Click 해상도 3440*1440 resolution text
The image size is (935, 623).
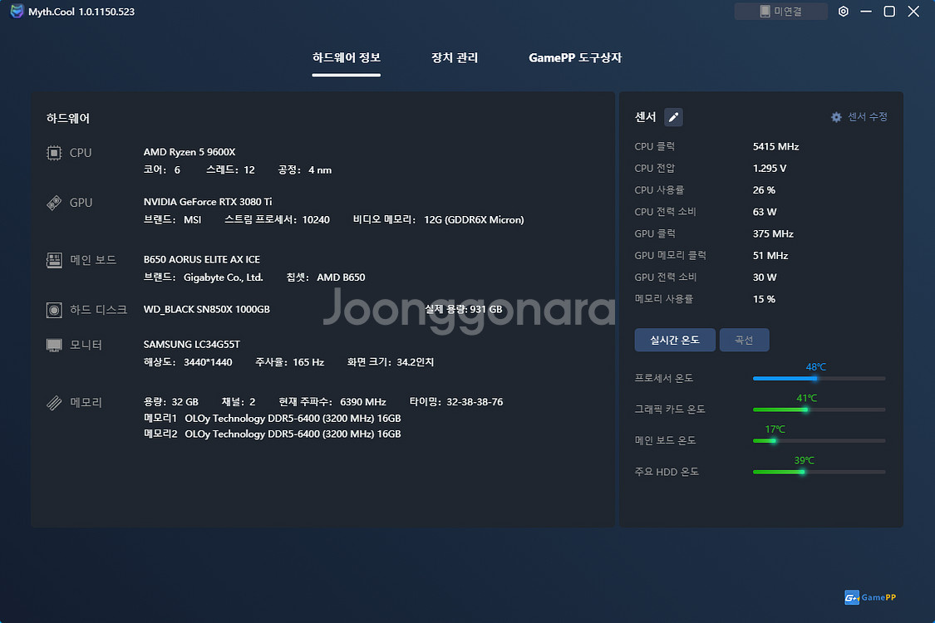(187, 362)
